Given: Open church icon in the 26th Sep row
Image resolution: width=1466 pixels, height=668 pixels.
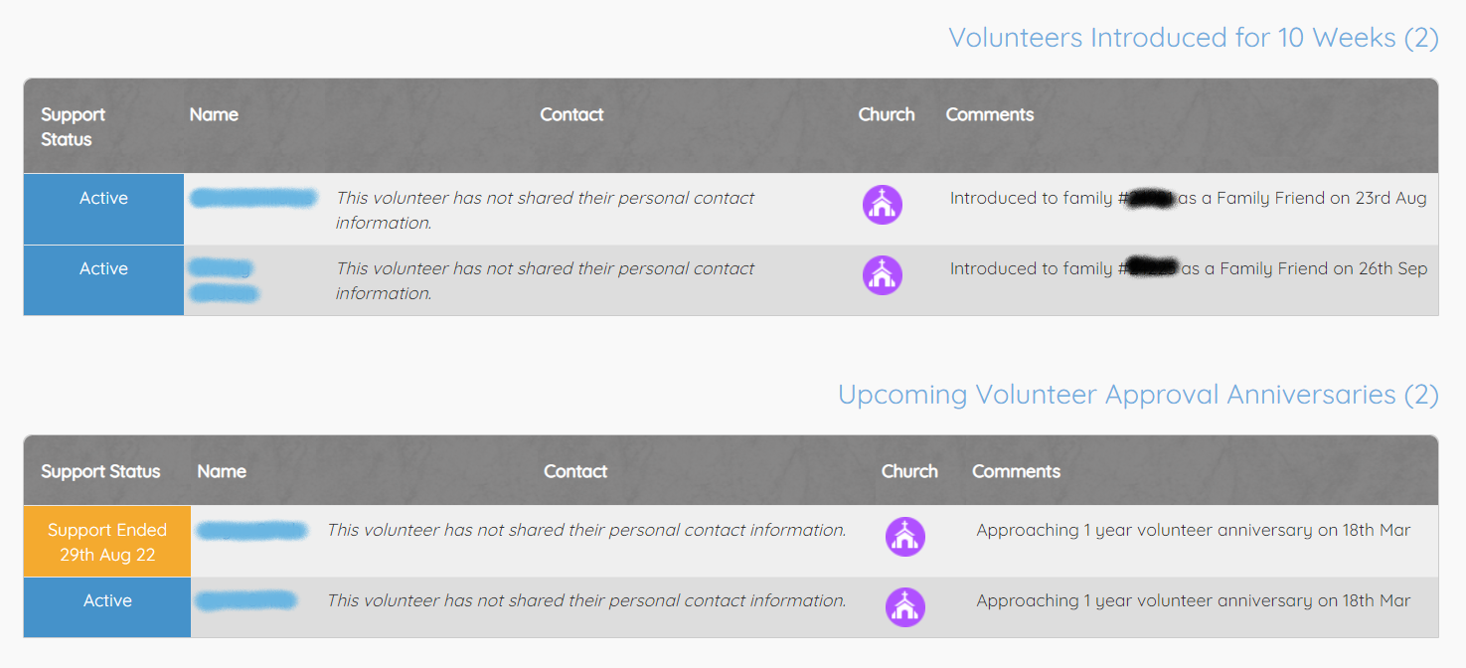Looking at the screenshot, I should pyautogui.click(x=882, y=275).
